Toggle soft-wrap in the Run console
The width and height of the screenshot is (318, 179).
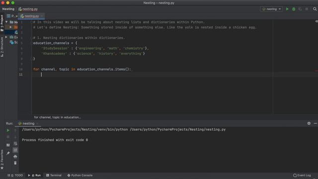(15, 144)
